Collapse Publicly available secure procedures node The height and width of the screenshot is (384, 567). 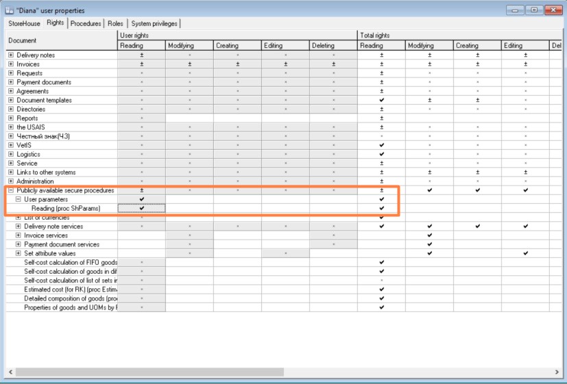(11, 190)
